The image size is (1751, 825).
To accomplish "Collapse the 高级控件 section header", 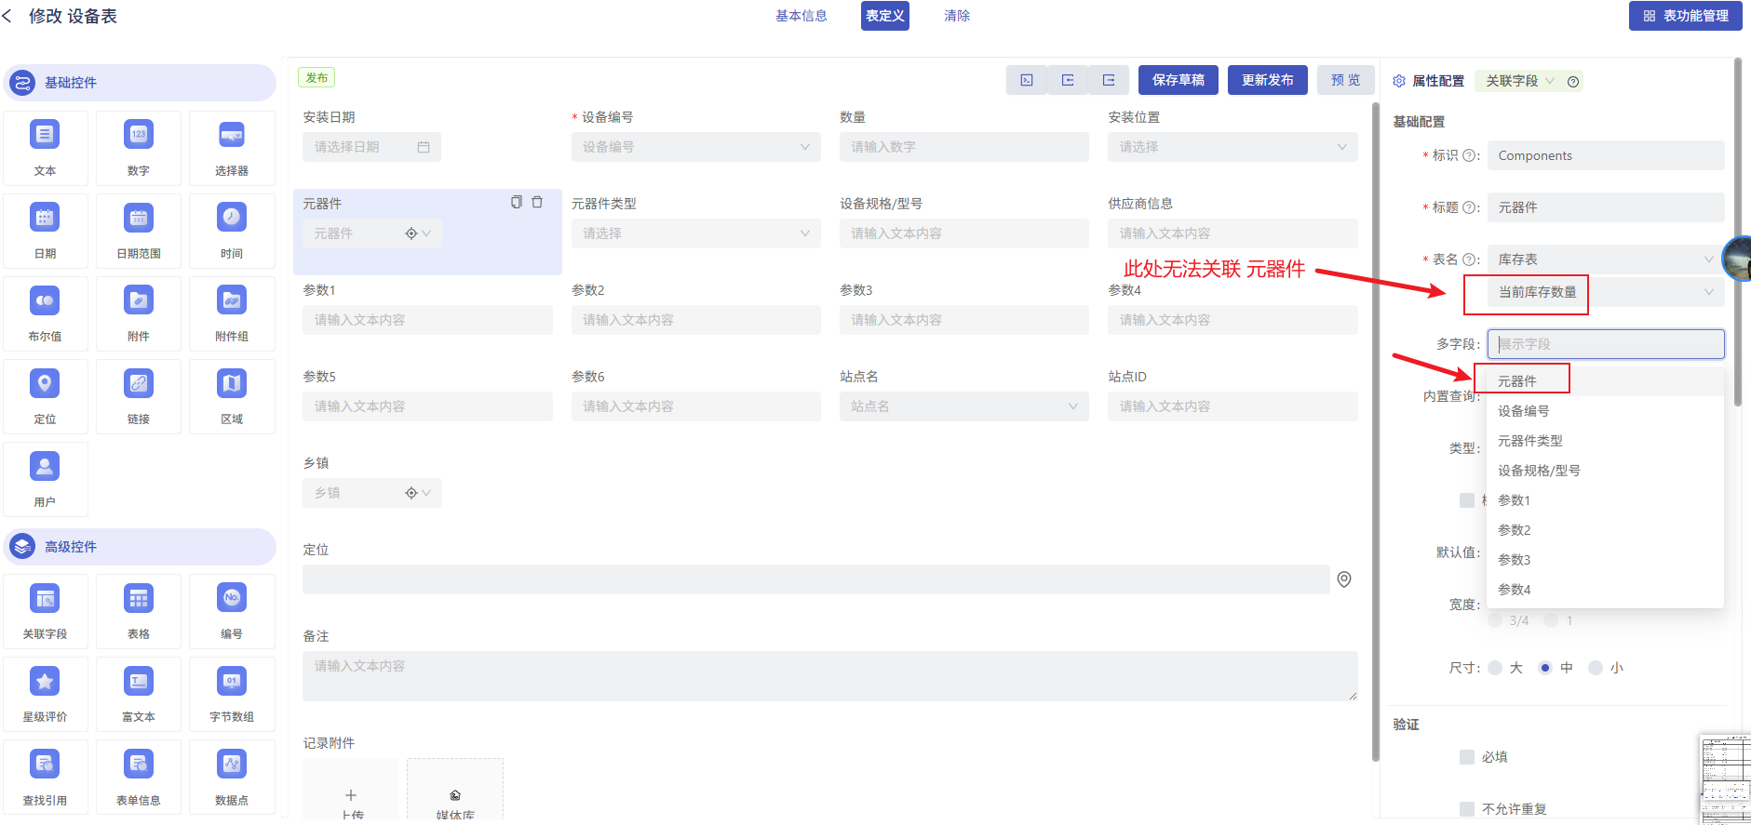I will (x=140, y=547).
